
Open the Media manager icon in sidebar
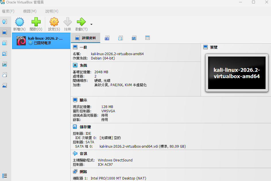(x=5, y=54)
